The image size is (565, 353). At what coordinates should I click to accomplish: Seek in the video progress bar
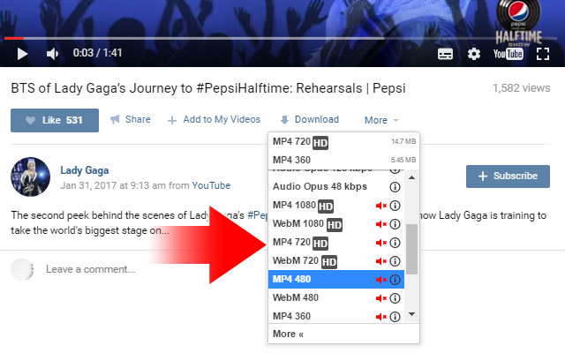[281, 38]
